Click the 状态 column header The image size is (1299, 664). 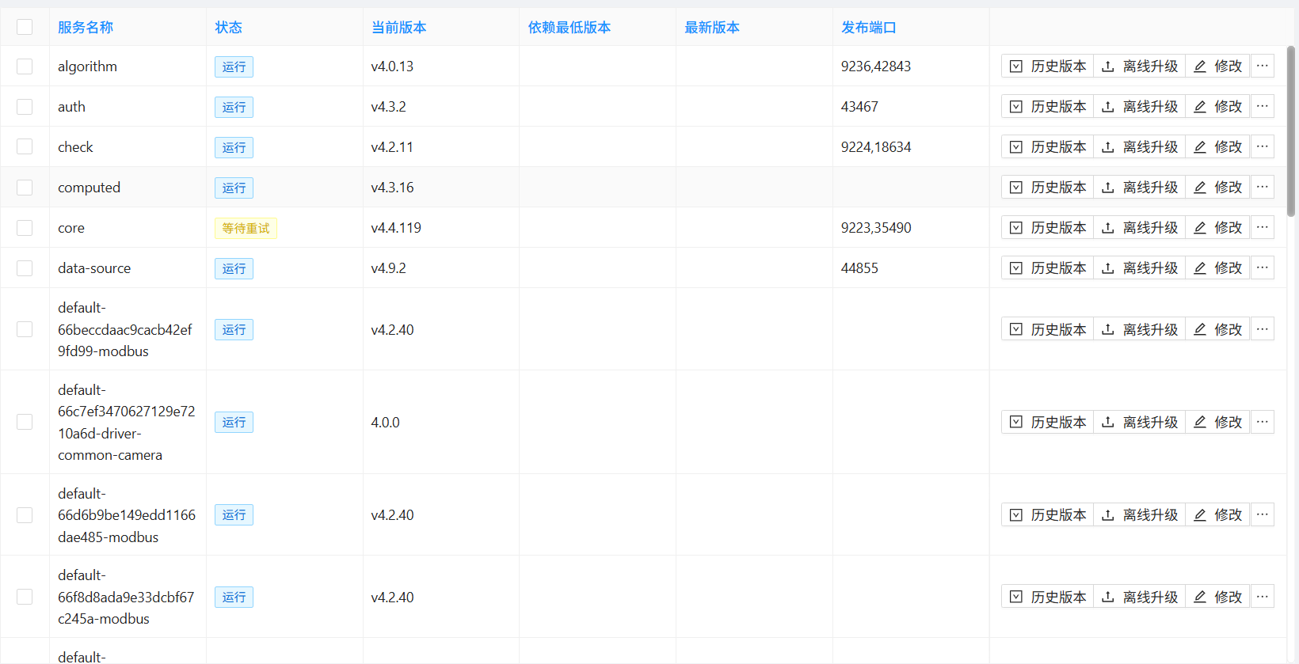tap(228, 28)
